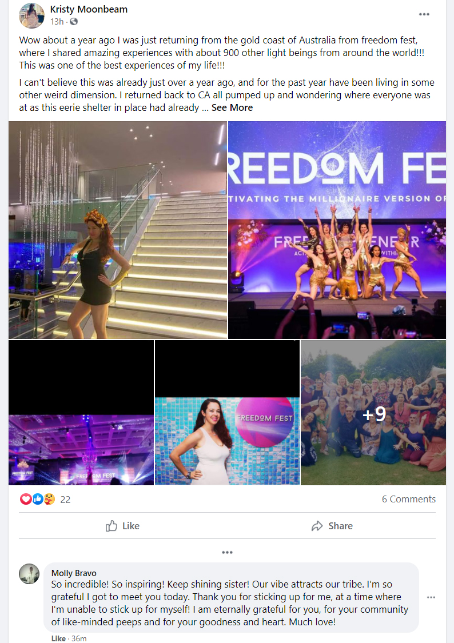Screen dimensions: 454x643
Task: Click the care hug reaction icon
Action: coord(49,499)
